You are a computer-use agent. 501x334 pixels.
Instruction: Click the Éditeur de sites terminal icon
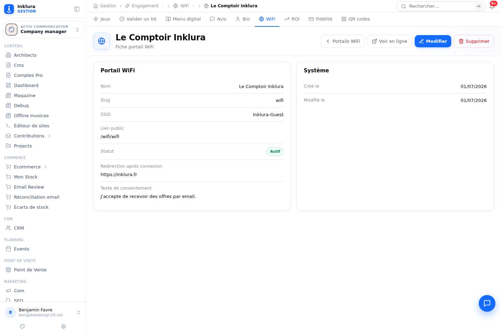[x=8, y=126]
